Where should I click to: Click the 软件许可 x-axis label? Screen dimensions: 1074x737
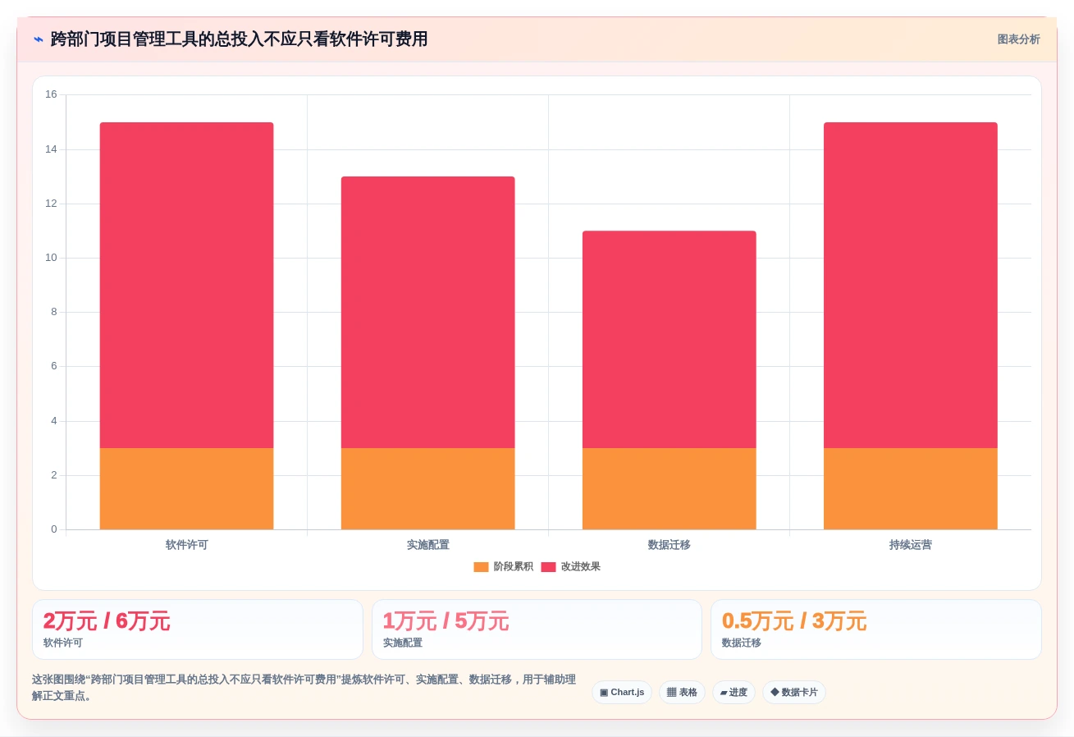point(186,545)
